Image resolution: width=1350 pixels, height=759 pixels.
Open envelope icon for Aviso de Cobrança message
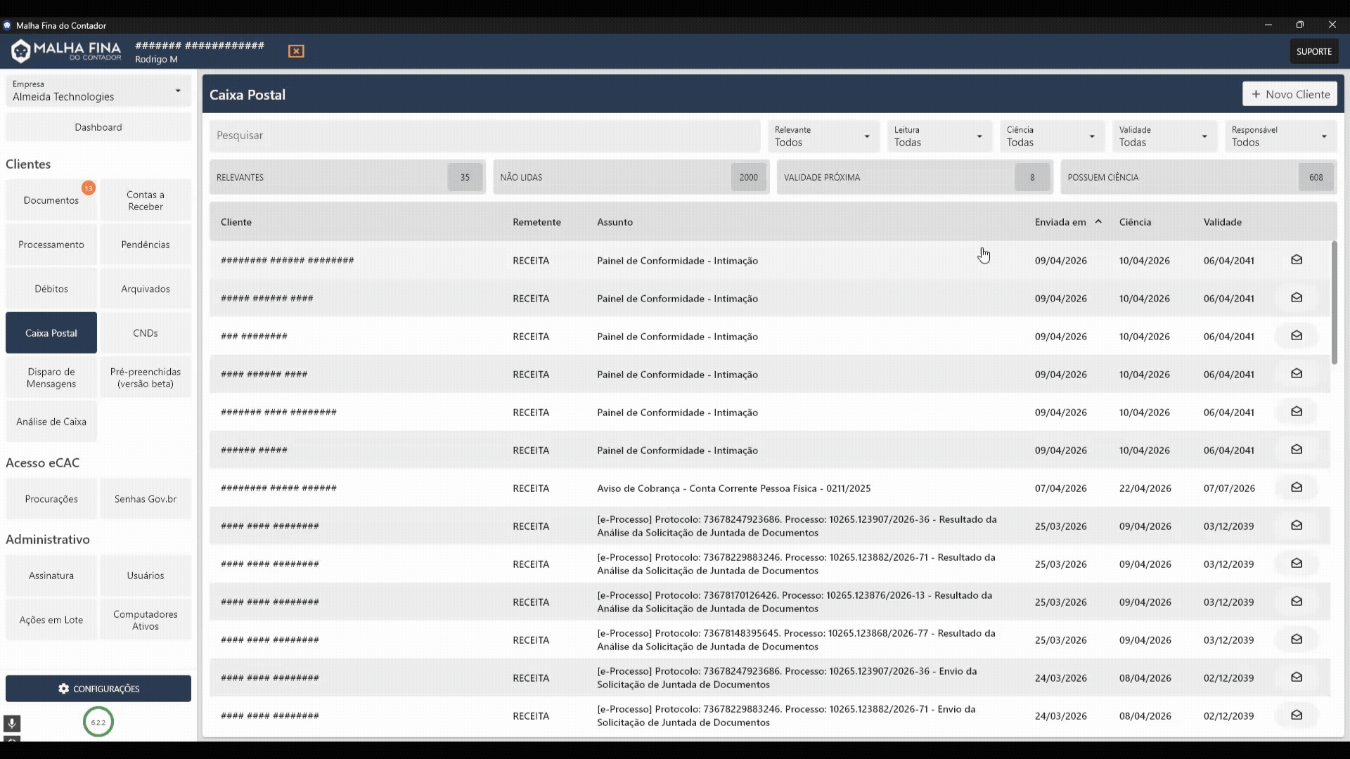coord(1297,488)
